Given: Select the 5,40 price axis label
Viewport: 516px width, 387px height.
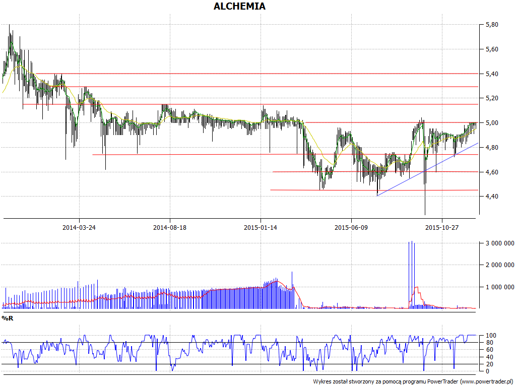Looking at the screenshot, I should 492,74.
